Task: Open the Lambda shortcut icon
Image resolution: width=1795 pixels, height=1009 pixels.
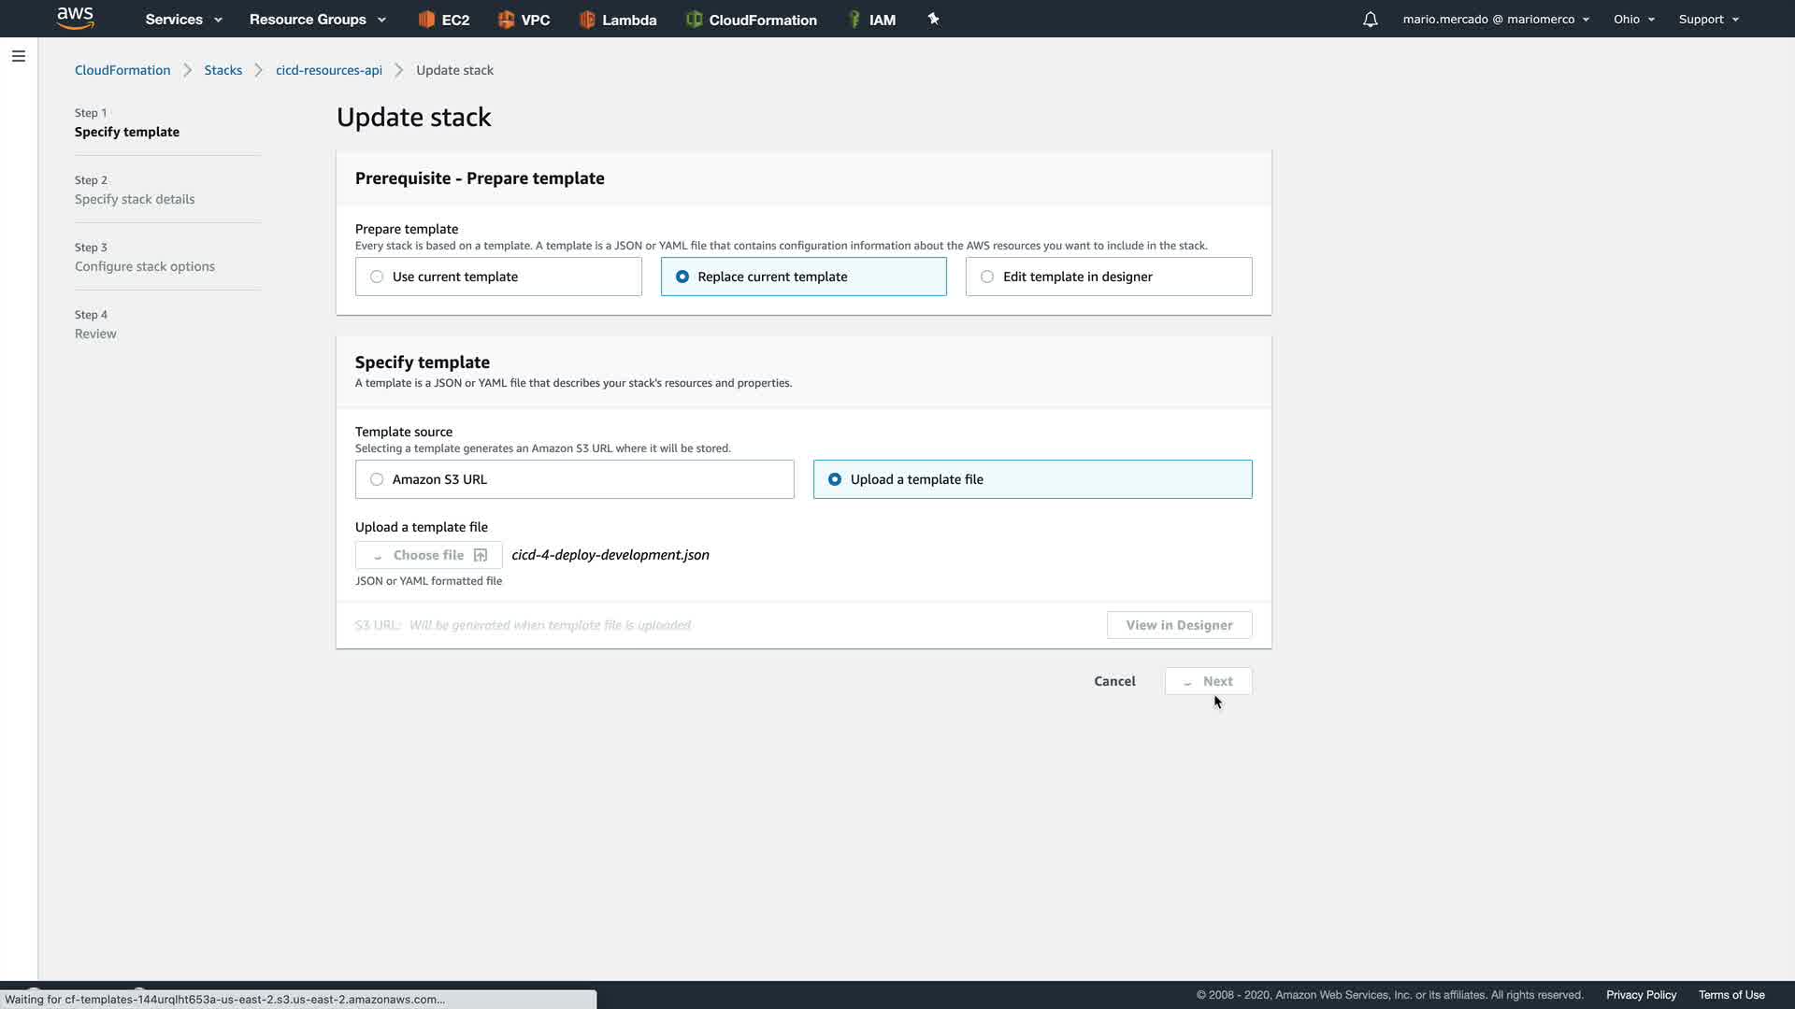Action: tap(587, 20)
